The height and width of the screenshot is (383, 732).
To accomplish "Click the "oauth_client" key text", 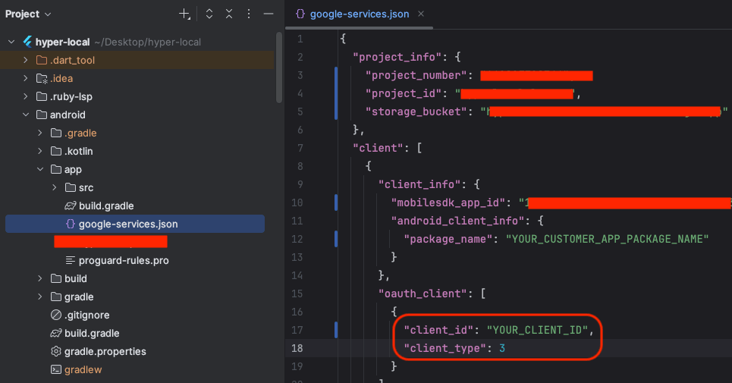I will [423, 294].
